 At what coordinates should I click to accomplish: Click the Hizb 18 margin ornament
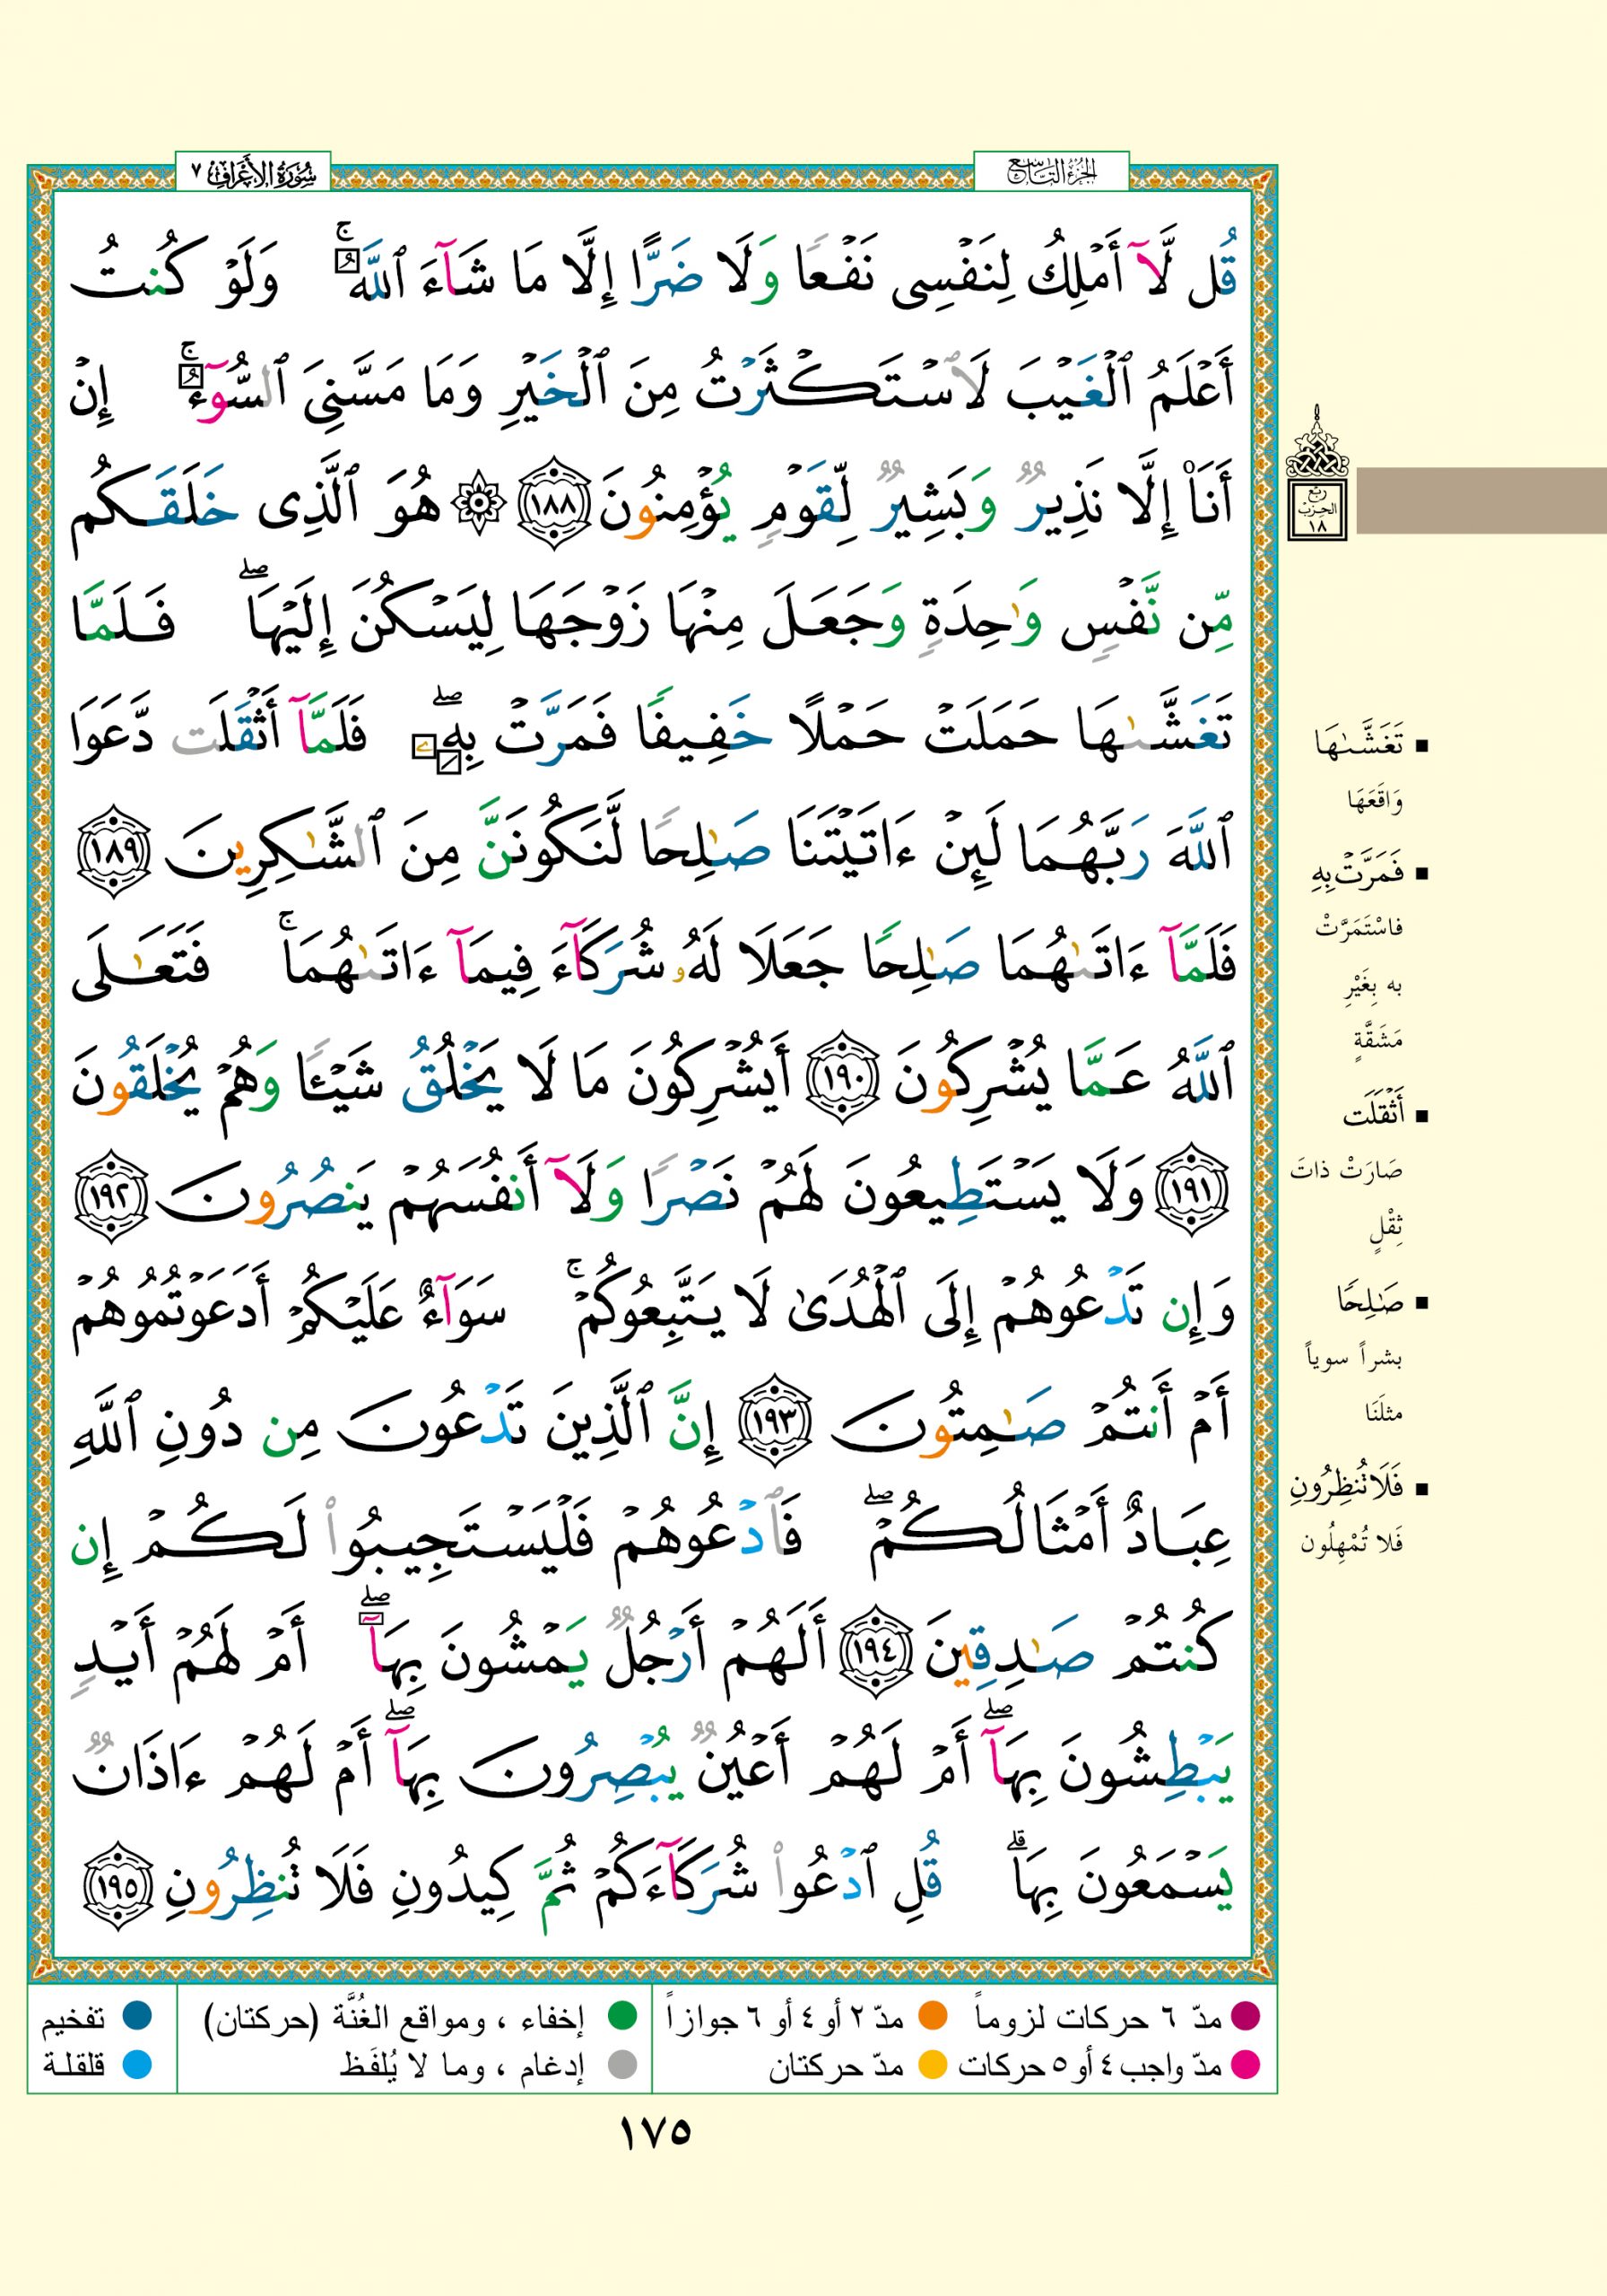[1317, 478]
